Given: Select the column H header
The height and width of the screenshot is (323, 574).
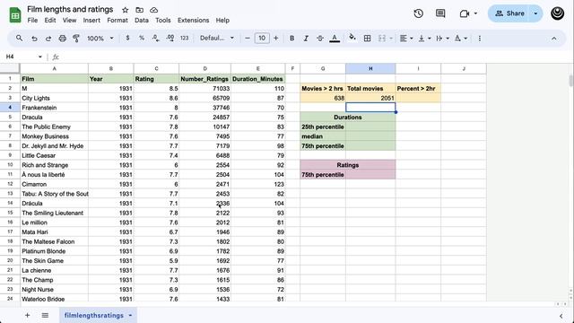Looking at the screenshot, I should pos(370,68).
